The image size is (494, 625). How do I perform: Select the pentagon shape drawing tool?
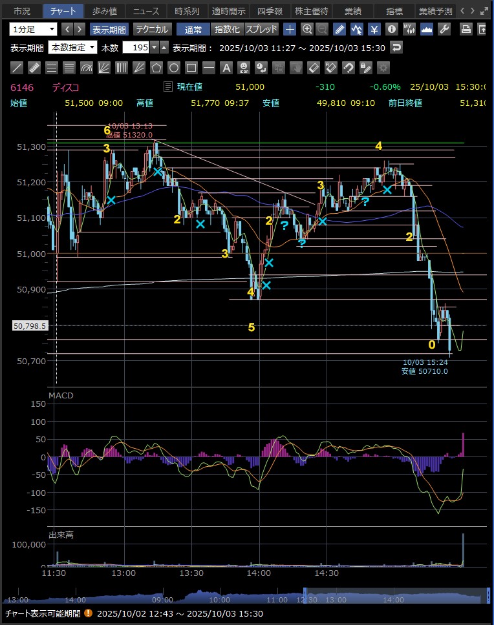156,68
